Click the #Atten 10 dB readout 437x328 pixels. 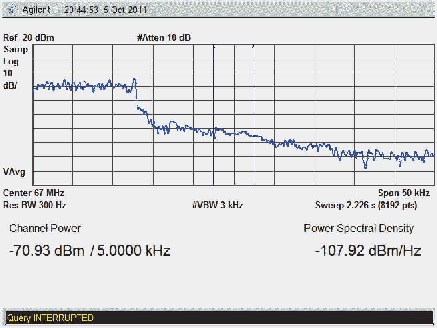tap(164, 38)
